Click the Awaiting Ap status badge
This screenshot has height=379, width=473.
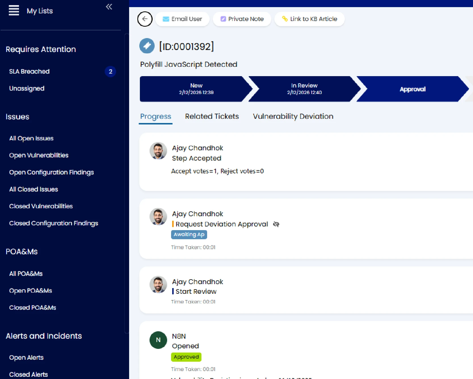(x=189, y=235)
